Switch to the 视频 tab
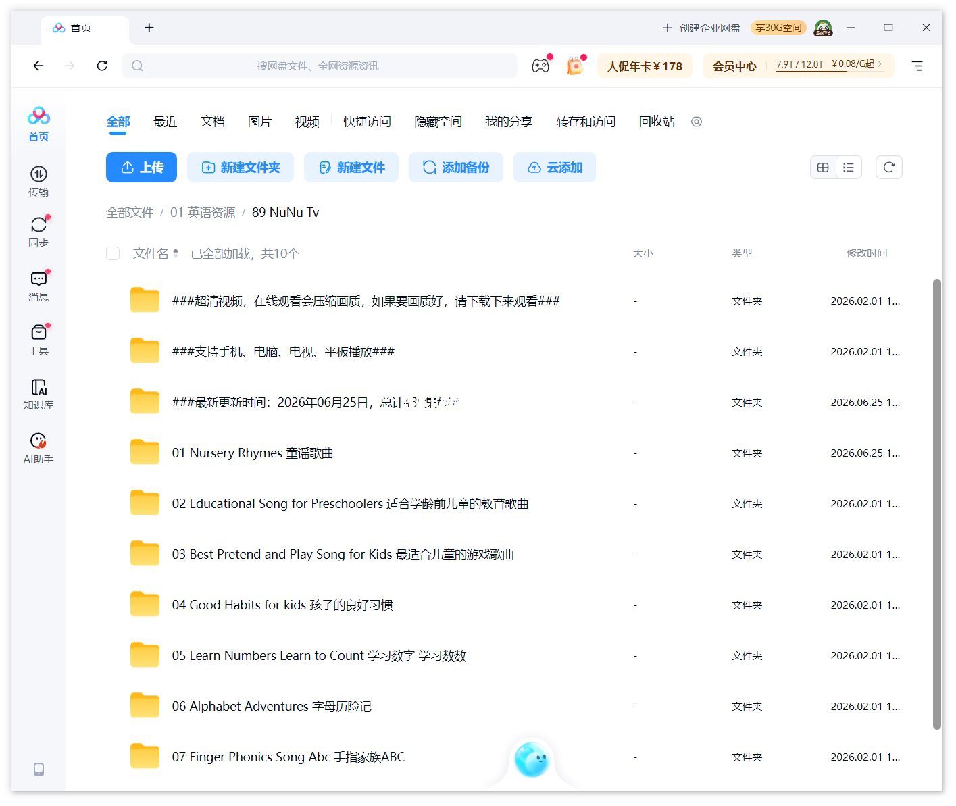This screenshot has height=806, width=956. [x=307, y=122]
